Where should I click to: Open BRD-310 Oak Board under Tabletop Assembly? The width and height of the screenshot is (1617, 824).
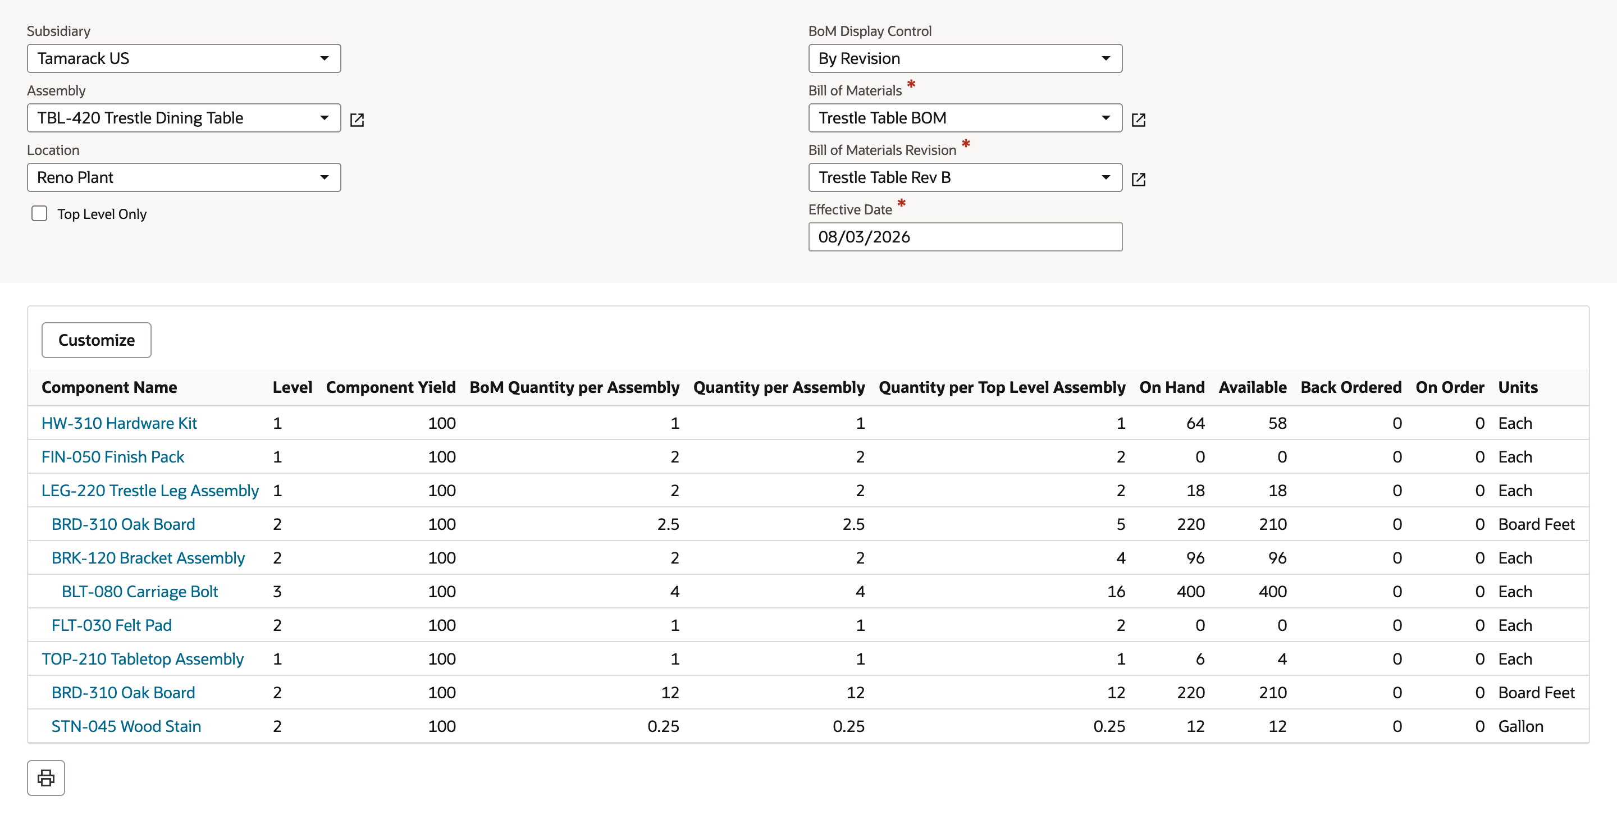pos(123,693)
